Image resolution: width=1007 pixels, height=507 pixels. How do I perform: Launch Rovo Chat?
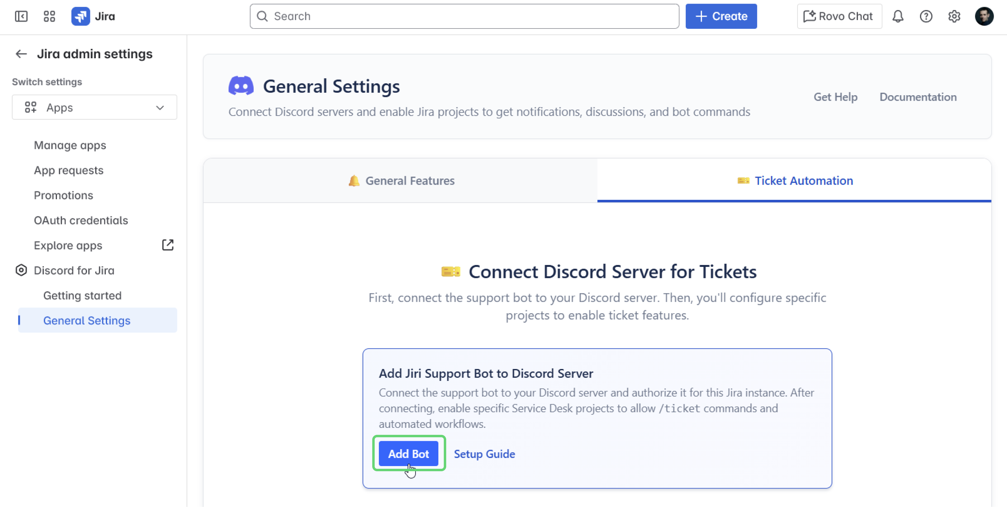[839, 16]
